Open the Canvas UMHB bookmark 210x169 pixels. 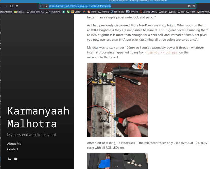pyautogui.click(x=148, y=12)
